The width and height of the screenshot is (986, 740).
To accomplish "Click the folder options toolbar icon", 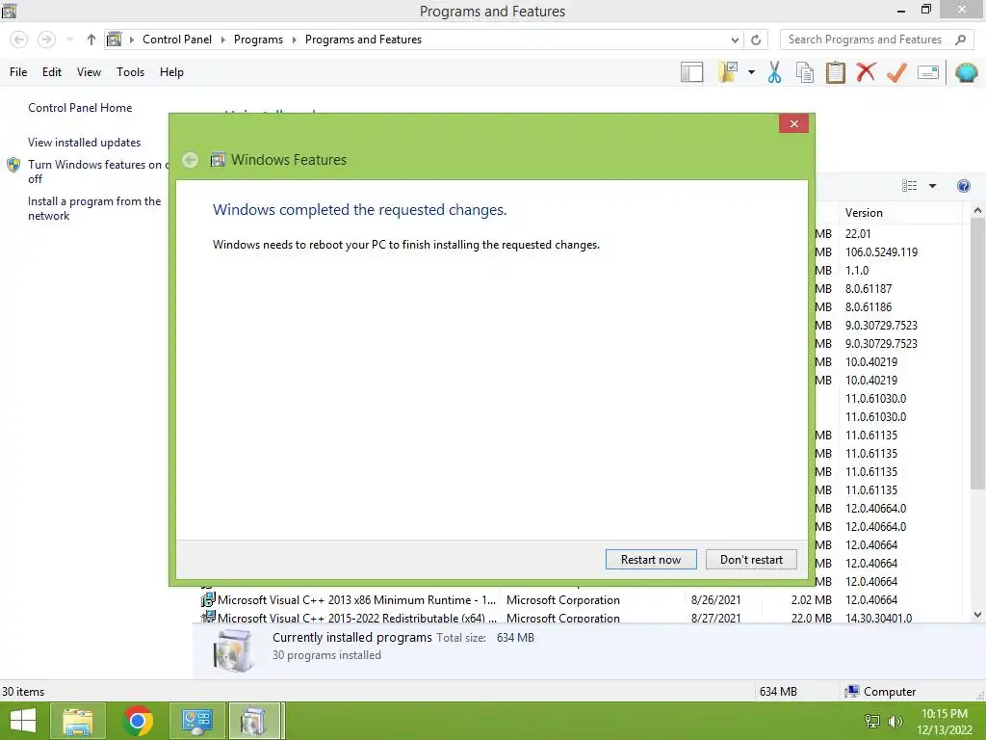I will click(728, 72).
